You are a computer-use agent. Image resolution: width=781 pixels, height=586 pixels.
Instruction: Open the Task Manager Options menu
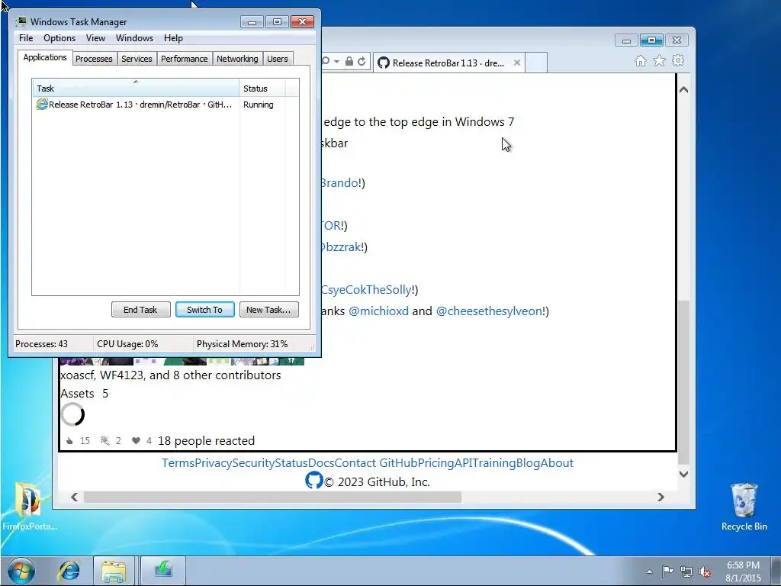click(59, 38)
